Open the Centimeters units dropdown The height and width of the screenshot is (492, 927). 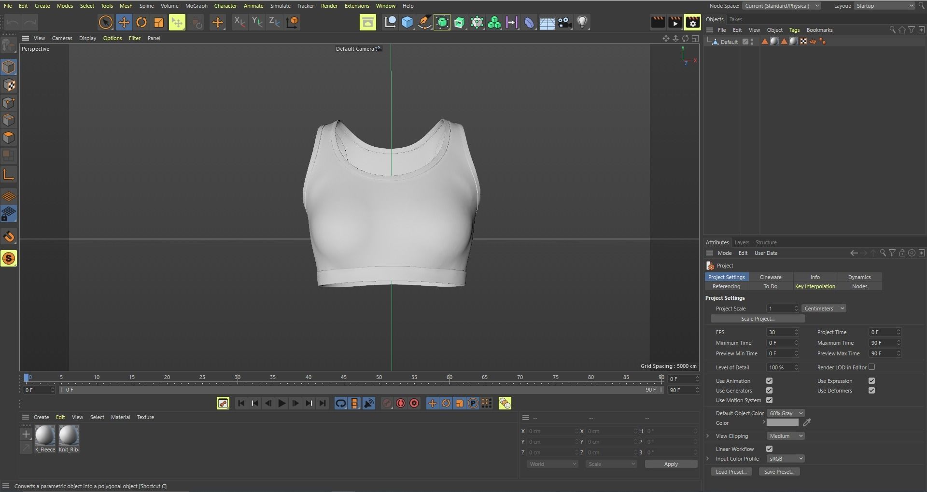coord(824,308)
